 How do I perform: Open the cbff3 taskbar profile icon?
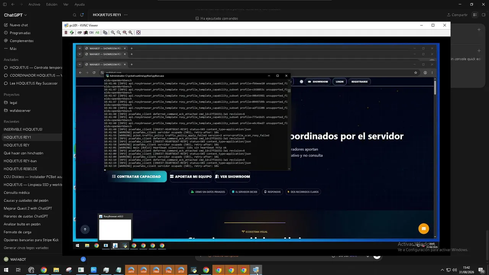point(131,270)
